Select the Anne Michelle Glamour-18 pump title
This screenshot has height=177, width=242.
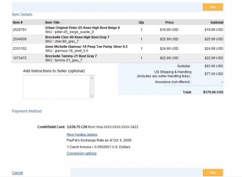86,46
